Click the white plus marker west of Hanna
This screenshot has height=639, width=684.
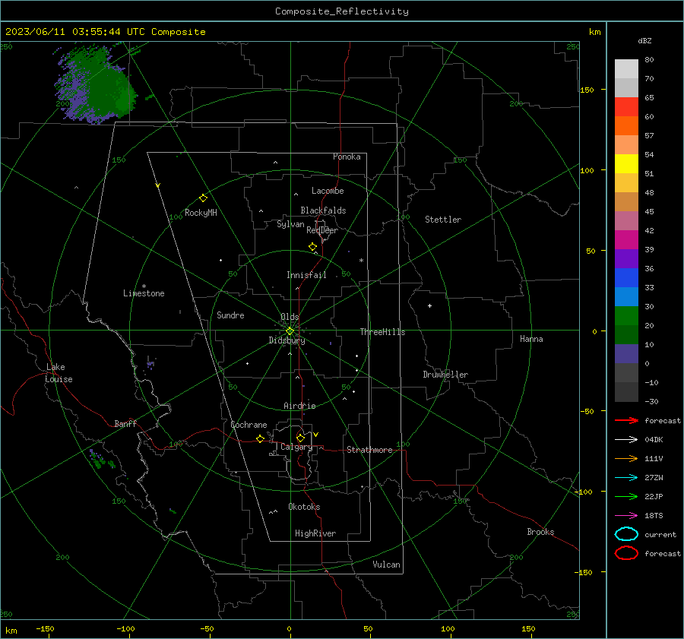pyautogui.click(x=429, y=305)
